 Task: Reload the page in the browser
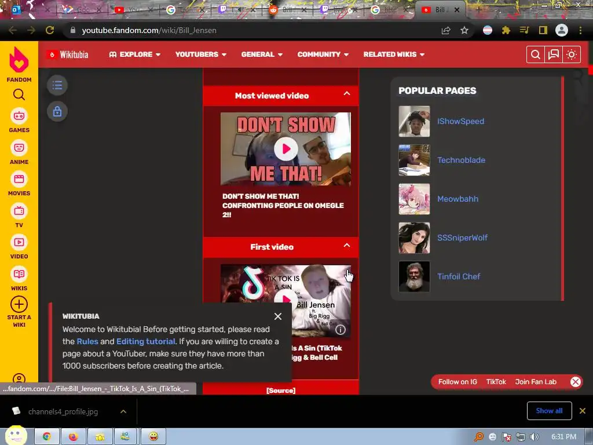[50, 30]
